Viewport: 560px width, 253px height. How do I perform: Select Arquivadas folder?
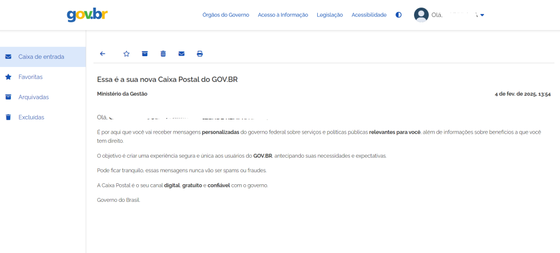point(43,97)
